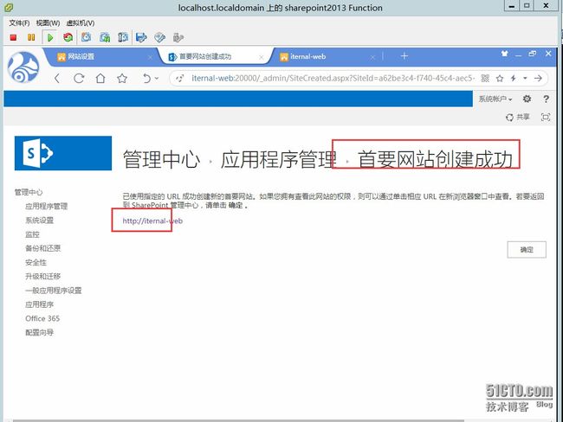563x422 pixels.
Task: Click the QR code icon in address bar
Action: tap(485, 78)
